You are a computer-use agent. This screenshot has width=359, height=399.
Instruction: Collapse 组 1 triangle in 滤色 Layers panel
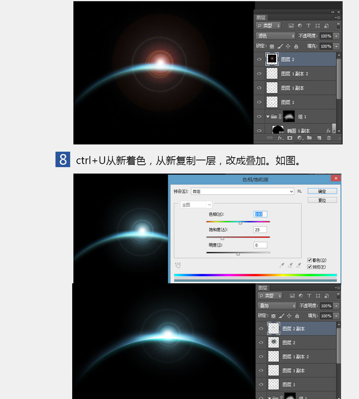point(268,117)
